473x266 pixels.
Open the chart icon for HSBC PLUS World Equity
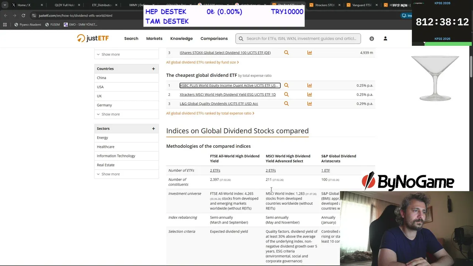(x=310, y=85)
